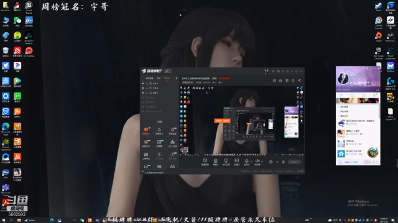
Task: Open Windows Start menu
Action: [4, 221]
